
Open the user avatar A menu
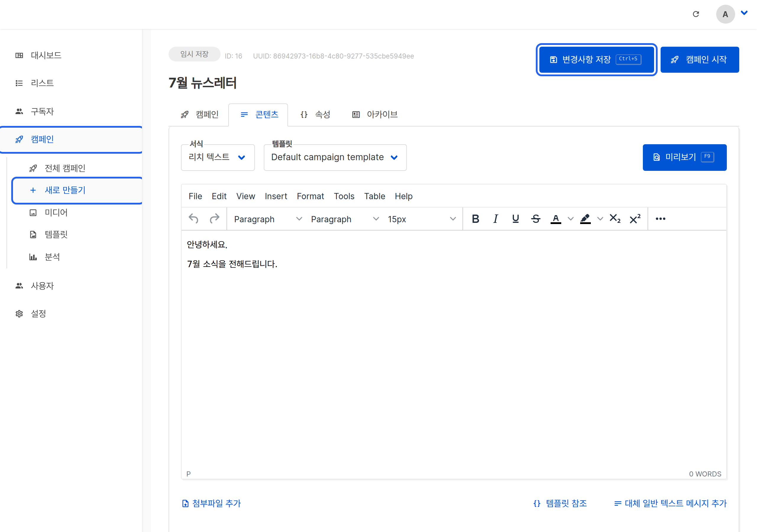pyautogui.click(x=725, y=14)
